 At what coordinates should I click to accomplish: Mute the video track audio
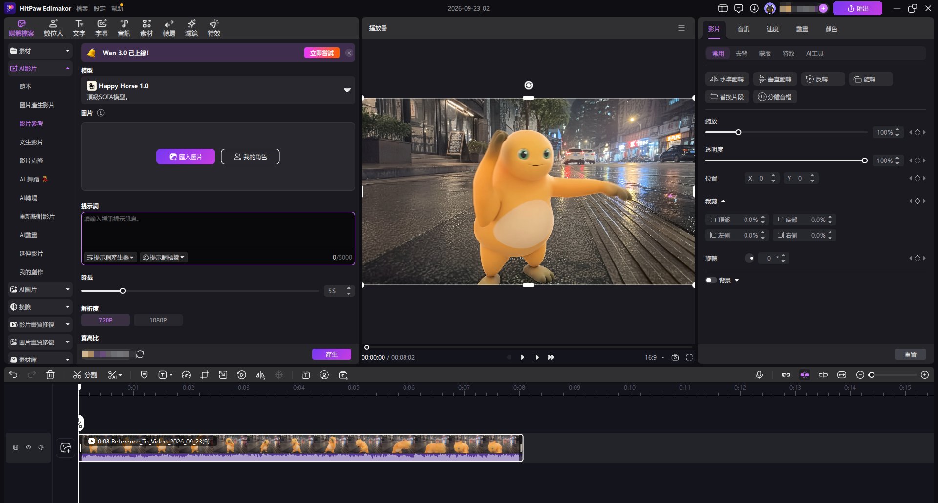(x=41, y=447)
